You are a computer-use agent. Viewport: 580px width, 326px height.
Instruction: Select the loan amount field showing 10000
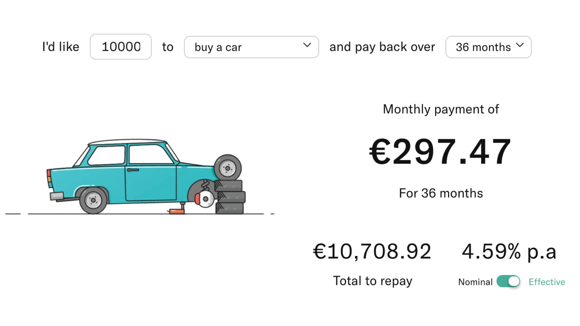(x=120, y=46)
